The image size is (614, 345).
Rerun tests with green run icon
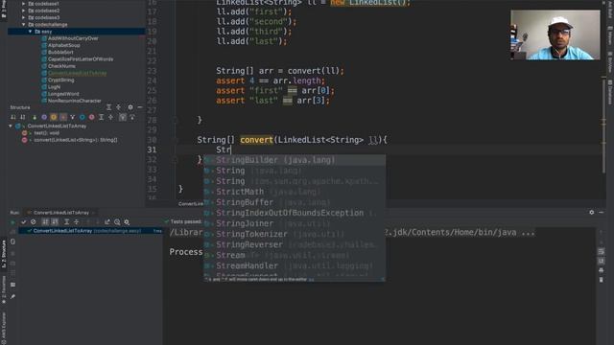12,221
